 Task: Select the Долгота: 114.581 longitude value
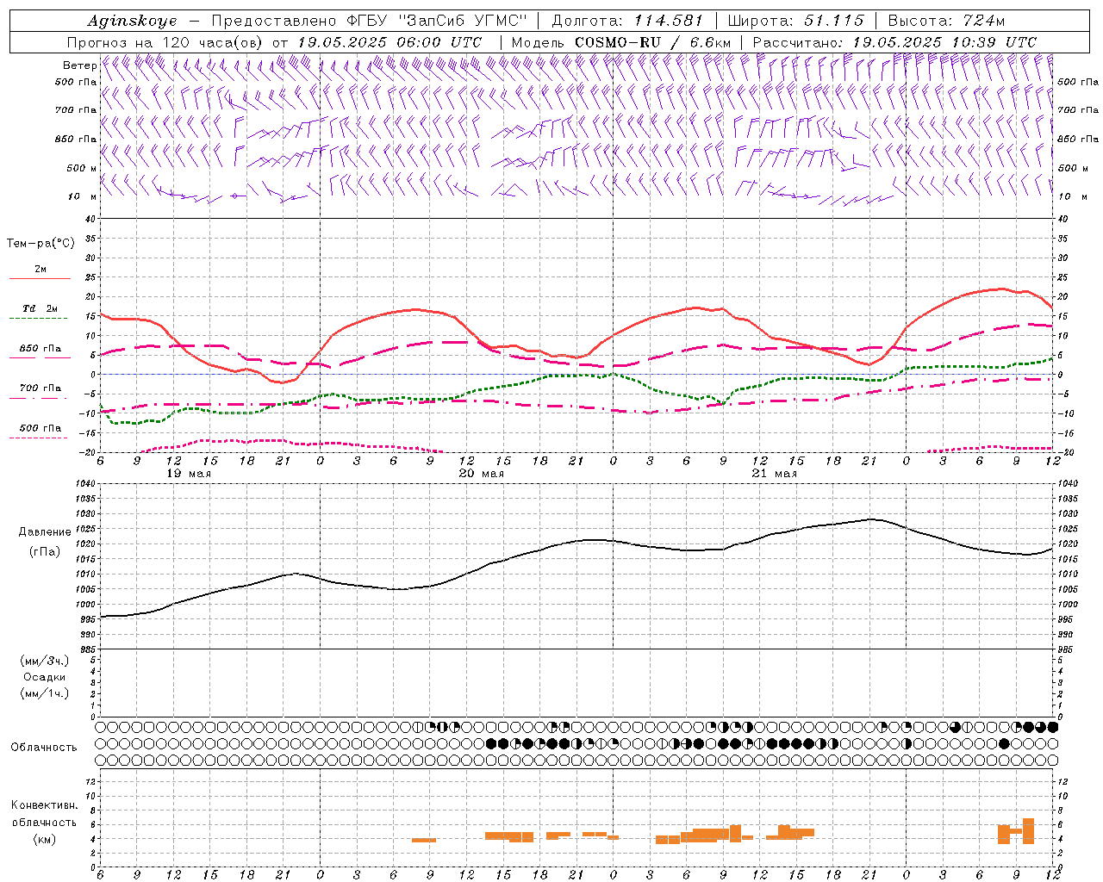click(x=627, y=21)
